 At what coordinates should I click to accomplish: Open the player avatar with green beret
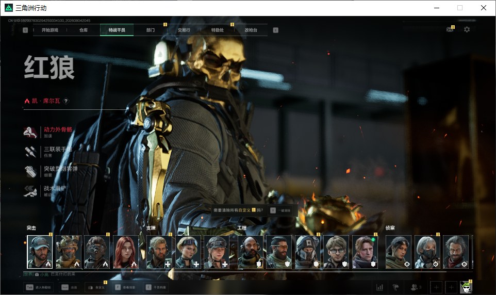click(466, 287)
